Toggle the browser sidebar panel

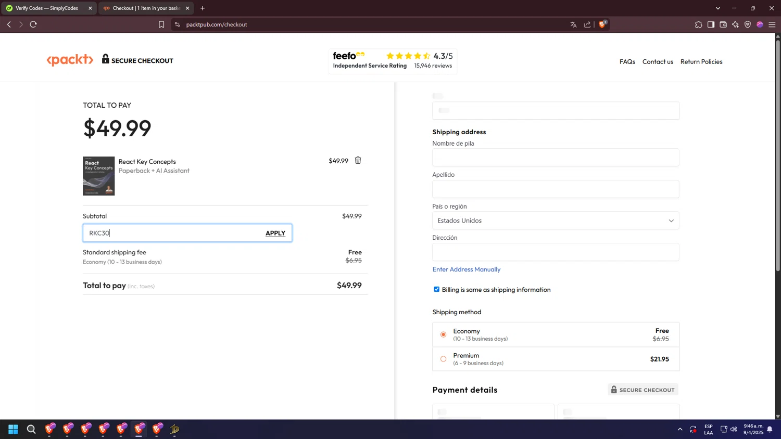coord(711,24)
